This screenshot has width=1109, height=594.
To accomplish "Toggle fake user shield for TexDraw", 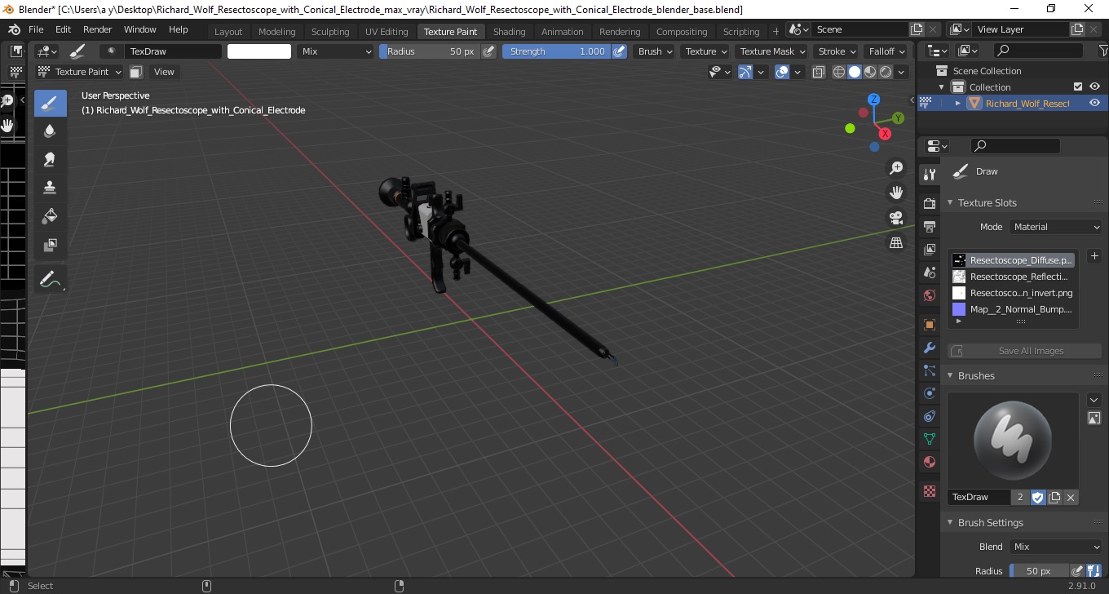I will (x=1038, y=497).
